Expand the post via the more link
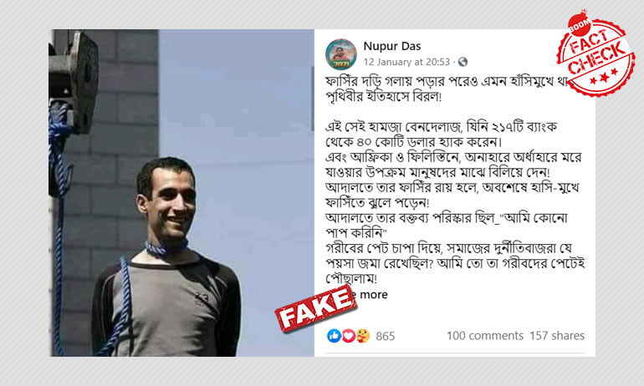 [x=373, y=295]
